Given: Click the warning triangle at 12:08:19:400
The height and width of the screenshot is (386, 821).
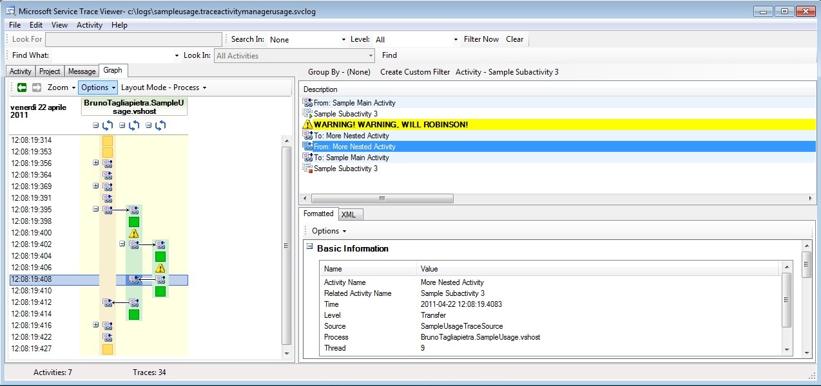Looking at the screenshot, I should tap(134, 233).
